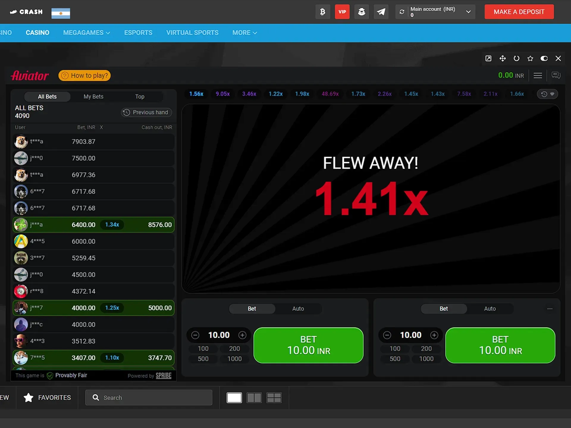Open the in-game chat bubble icon
This screenshot has height=428, width=571.
tap(556, 75)
